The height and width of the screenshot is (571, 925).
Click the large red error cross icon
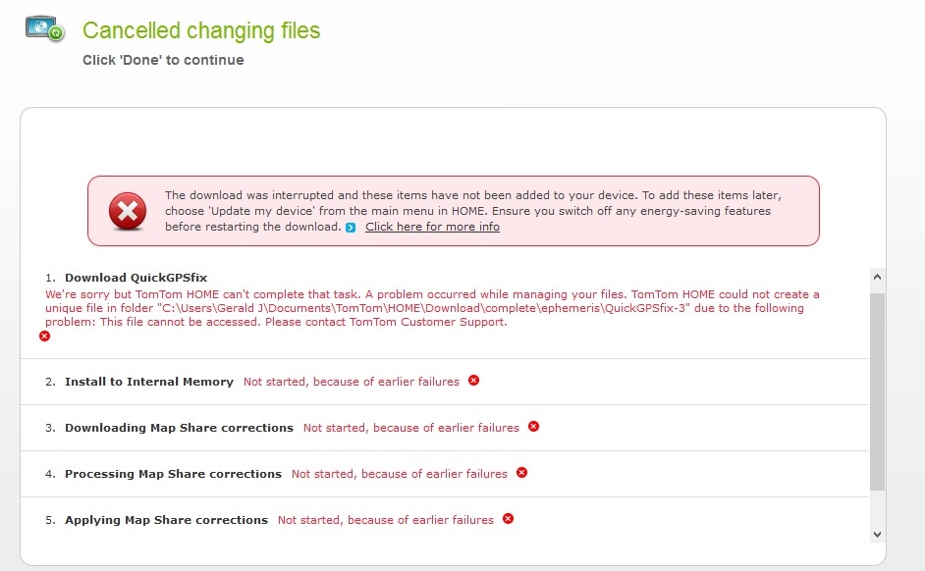(x=128, y=211)
